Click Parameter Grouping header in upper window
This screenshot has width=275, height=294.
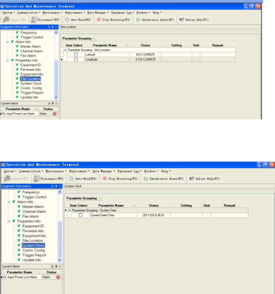coord(79,38)
